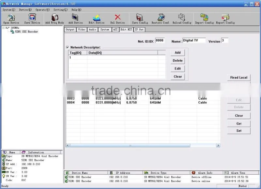Click the Tag(0X) column header

(x=78, y=53)
